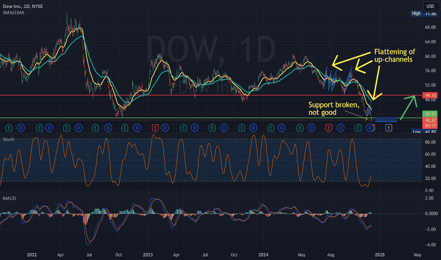
Task: Click the October 2024 earnings E marker
Action: coord(358,128)
